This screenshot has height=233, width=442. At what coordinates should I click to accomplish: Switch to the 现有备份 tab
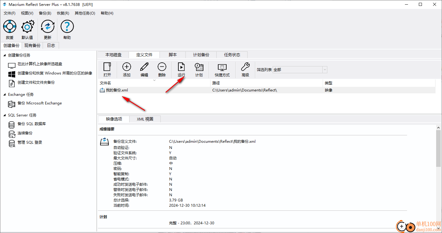click(32, 45)
